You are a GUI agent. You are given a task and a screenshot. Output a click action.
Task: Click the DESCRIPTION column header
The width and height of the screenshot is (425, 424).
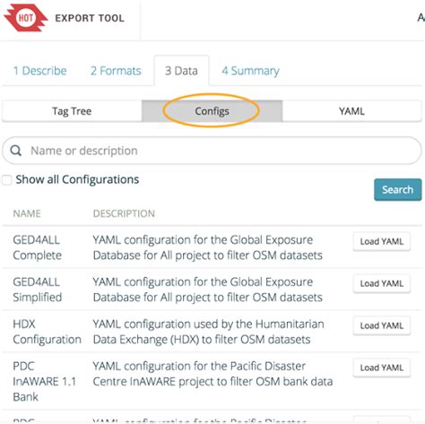coord(124,213)
